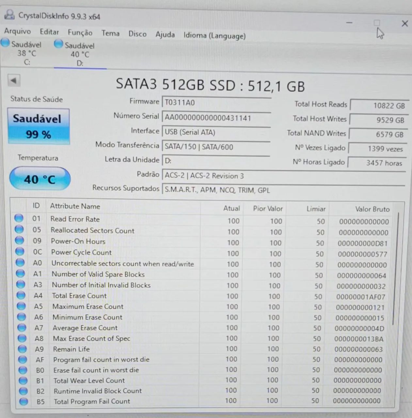Click the 'Total Wear Level Count' attribute name
Viewport: 412px width, 418px height.
click(89, 380)
